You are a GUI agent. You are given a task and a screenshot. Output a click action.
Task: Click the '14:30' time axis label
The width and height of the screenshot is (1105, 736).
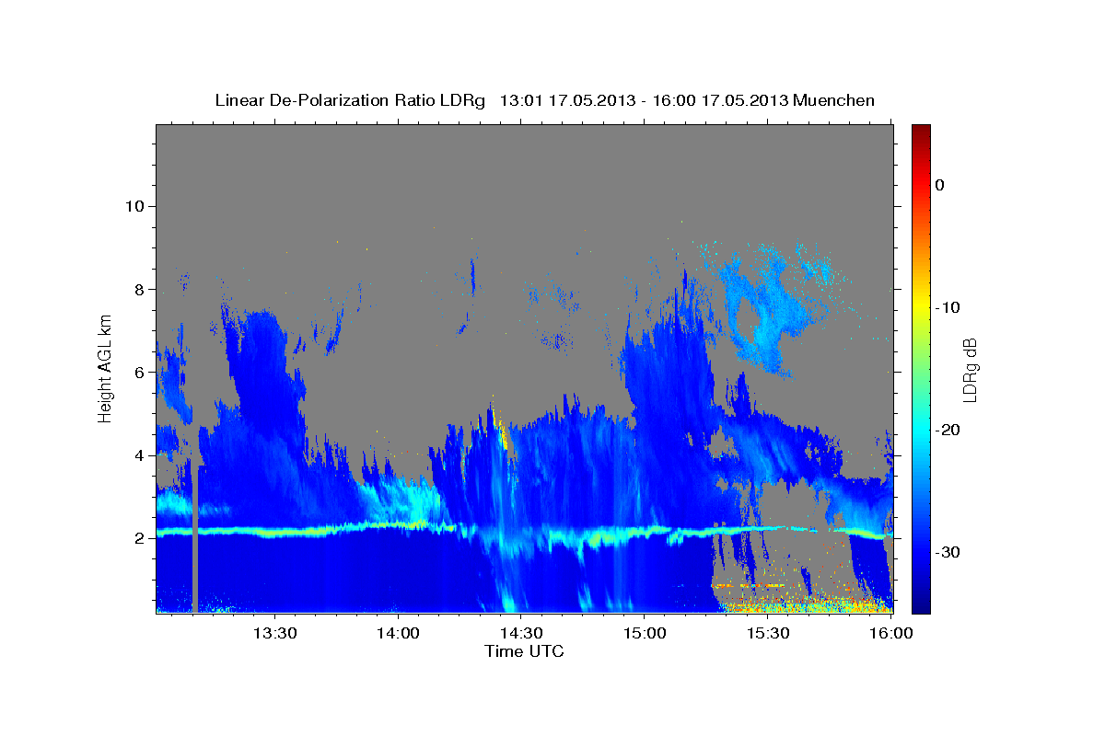coord(520,635)
